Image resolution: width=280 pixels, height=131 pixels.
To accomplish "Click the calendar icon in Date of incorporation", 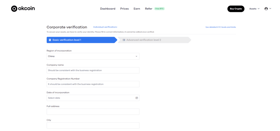I will point(137,98).
